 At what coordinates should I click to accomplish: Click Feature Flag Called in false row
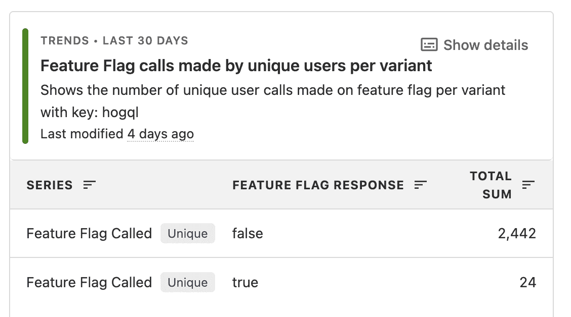89,234
